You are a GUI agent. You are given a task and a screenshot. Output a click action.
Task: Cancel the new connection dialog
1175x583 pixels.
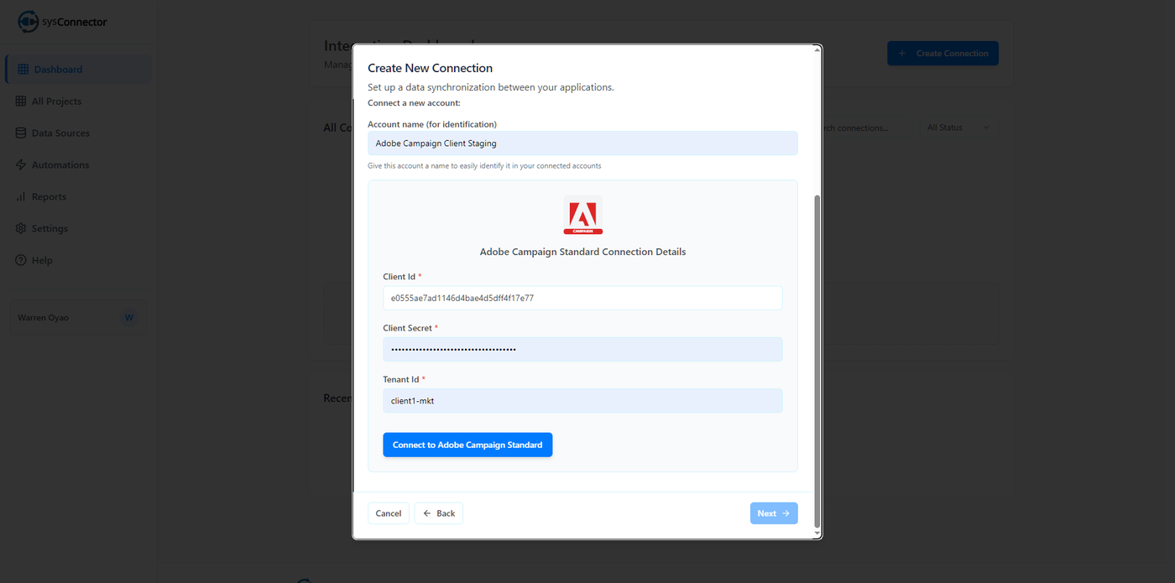coord(388,513)
